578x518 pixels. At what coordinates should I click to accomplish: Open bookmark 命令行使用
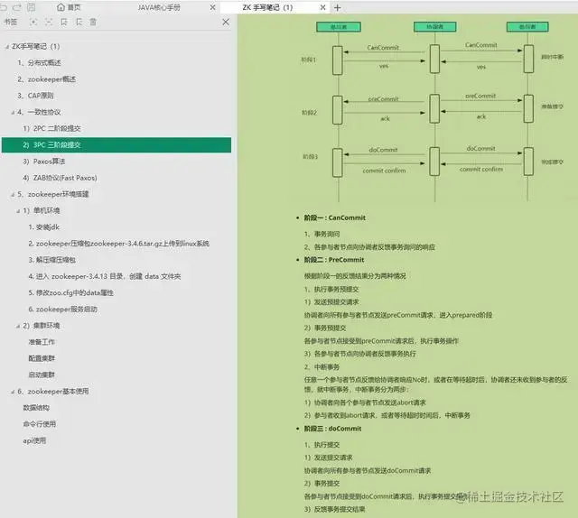(40, 424)
